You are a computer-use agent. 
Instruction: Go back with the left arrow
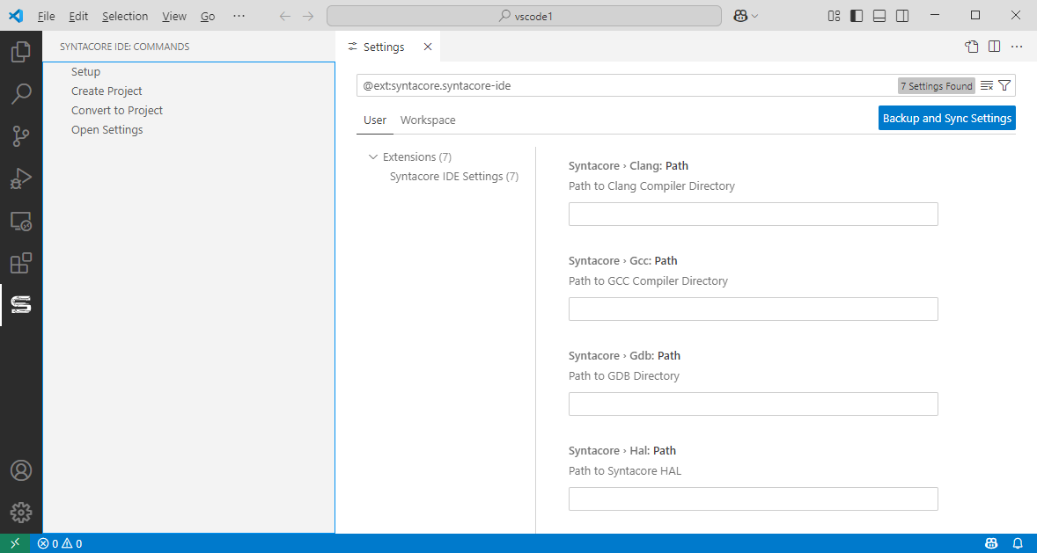click(285, 16)
